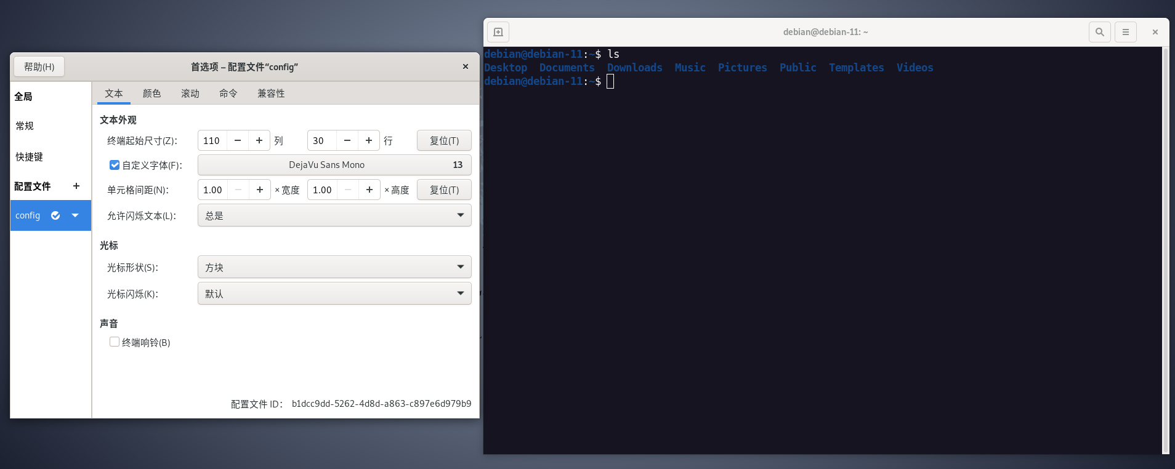Click the terminal vertical scrollbar
The image size is (1175, 469).
1165,251
